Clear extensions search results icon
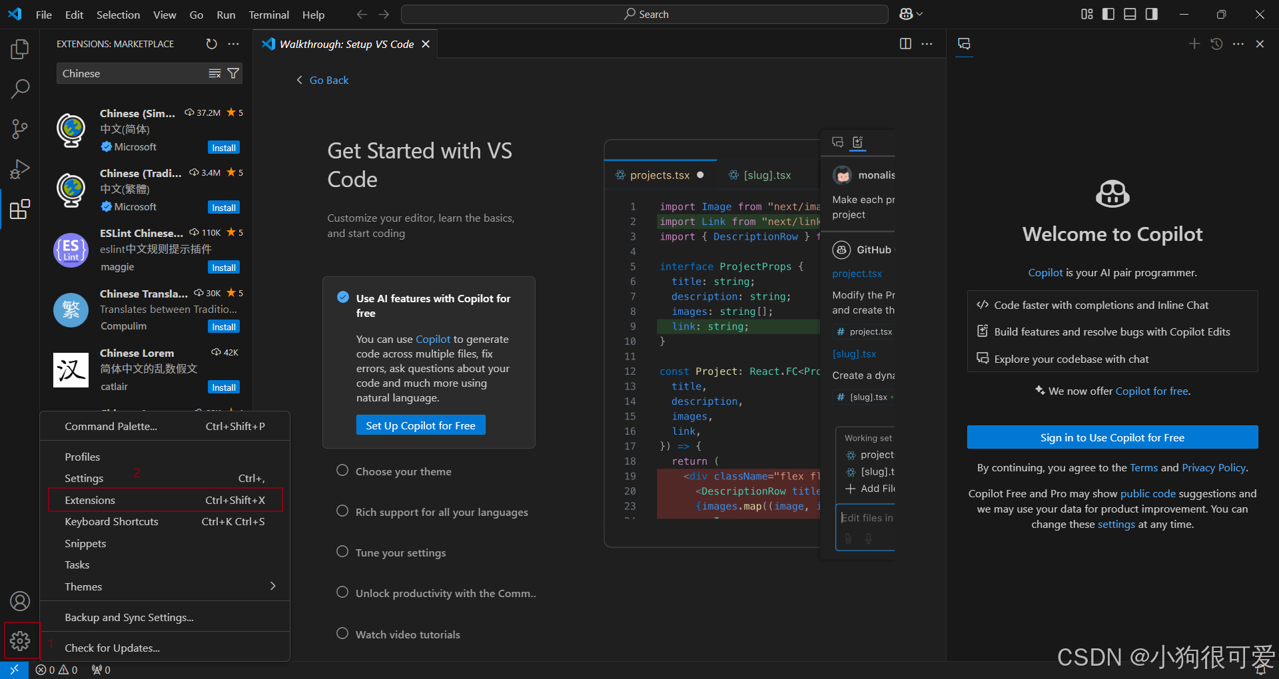This screenshot has width=1279, height=679. coord(214,73)
